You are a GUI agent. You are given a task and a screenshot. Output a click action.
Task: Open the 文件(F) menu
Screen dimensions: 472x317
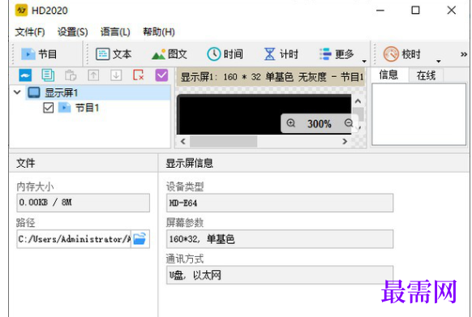(30, 32)
